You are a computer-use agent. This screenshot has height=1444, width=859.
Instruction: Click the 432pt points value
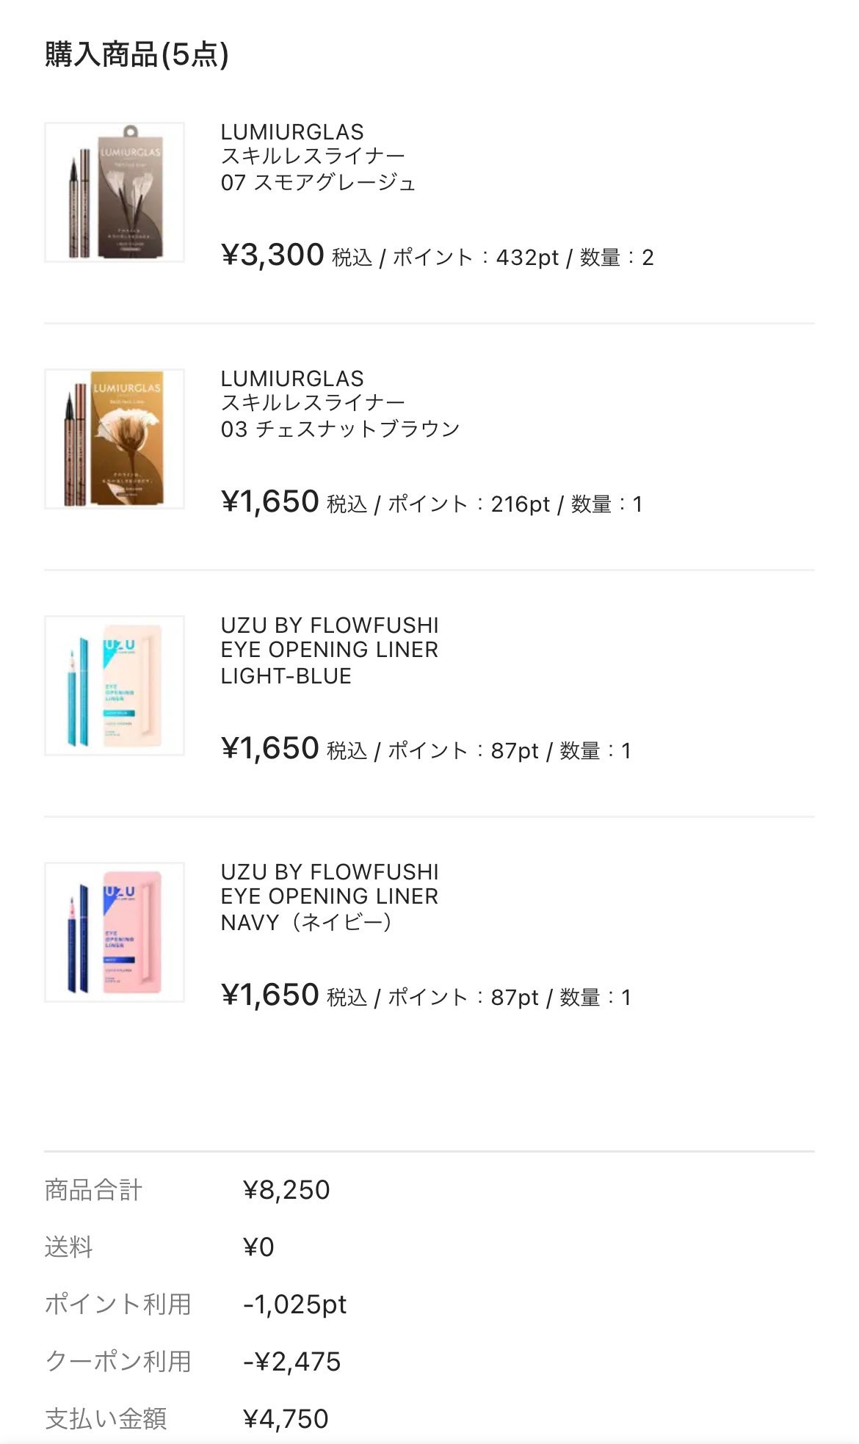point(527,258)
